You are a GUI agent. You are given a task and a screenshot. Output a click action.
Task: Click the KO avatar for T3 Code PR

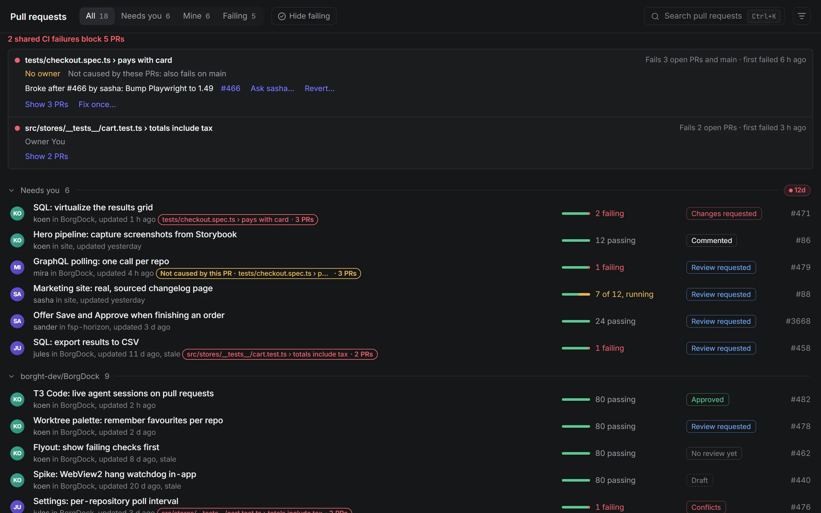[17, 399]
